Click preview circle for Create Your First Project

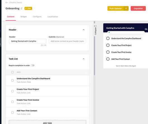click(x=108, y=45)
